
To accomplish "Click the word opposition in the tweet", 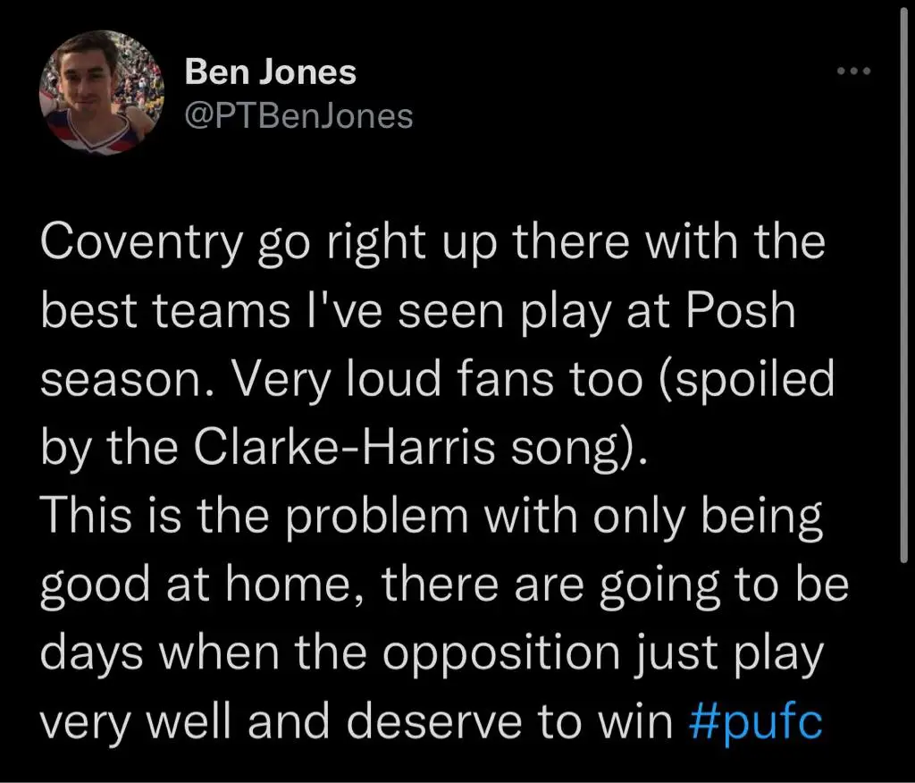I will coord(501,654).
